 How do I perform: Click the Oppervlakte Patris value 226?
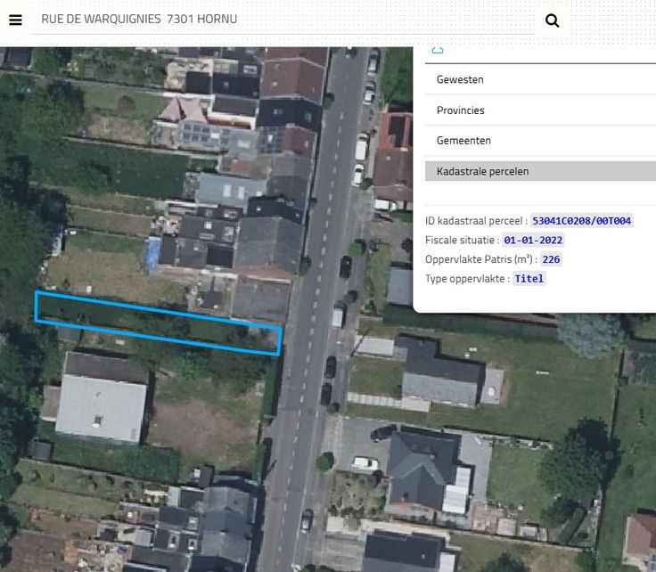click(551, 259)
